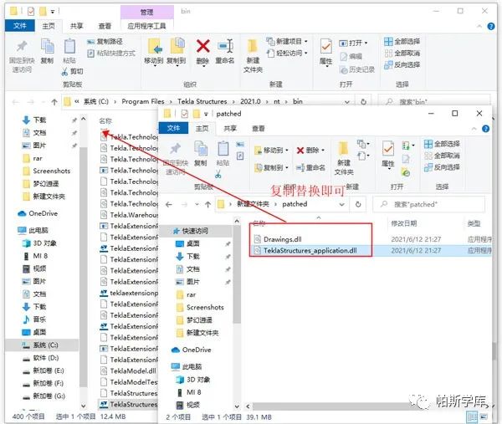
Task: Click Invert selection (反向选择) in patched window
Action: [x=442, y=167]
